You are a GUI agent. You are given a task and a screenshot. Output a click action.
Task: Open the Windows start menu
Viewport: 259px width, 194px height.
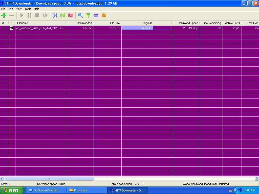coord(12,190)
